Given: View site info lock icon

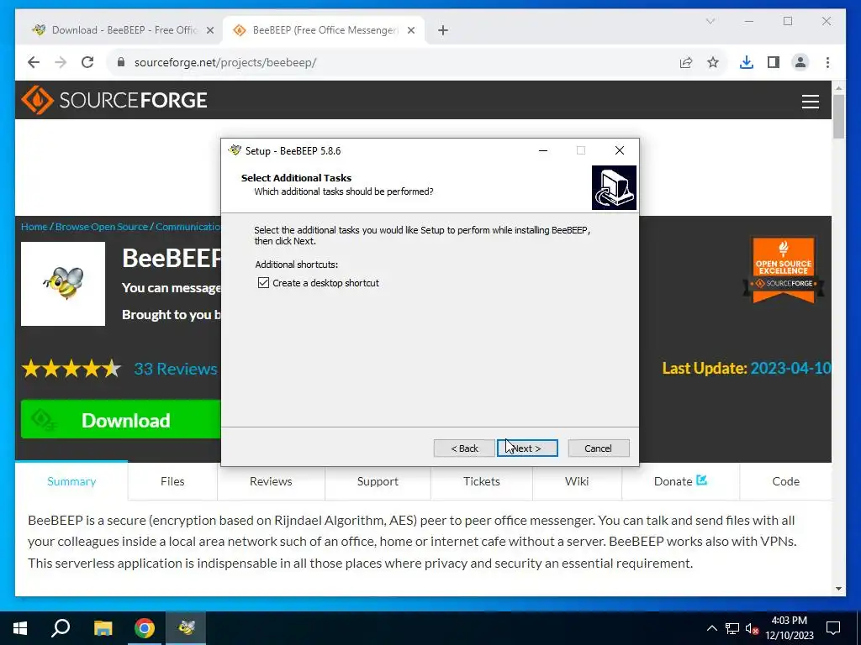Looking at the screenshot, I should 121,62.
